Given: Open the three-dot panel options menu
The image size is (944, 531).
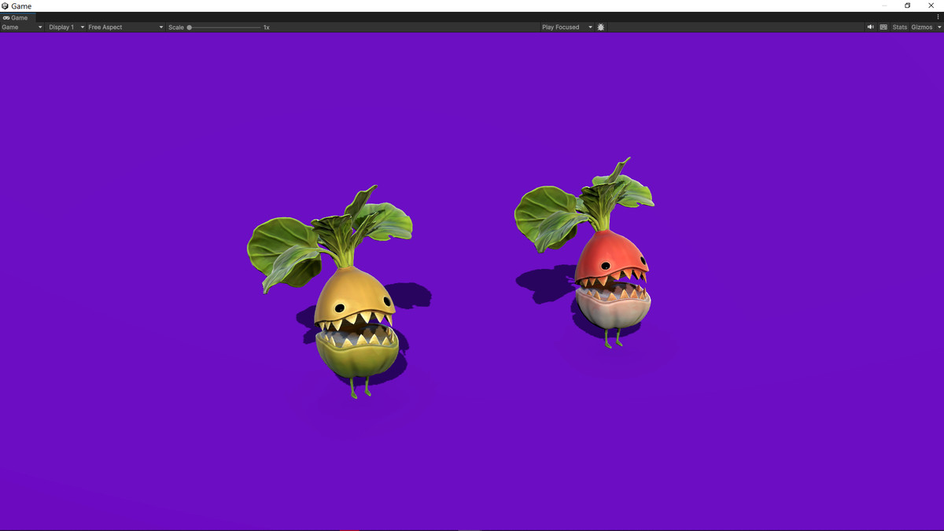Looking at the screenshot, I should (x=938, y=17).
